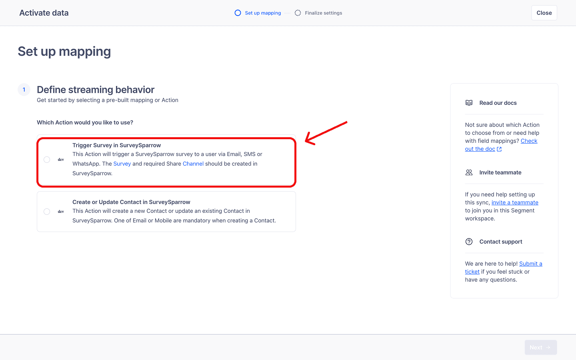Click the SurveySparrow logo beside Trigger Survey

(61, 160)
